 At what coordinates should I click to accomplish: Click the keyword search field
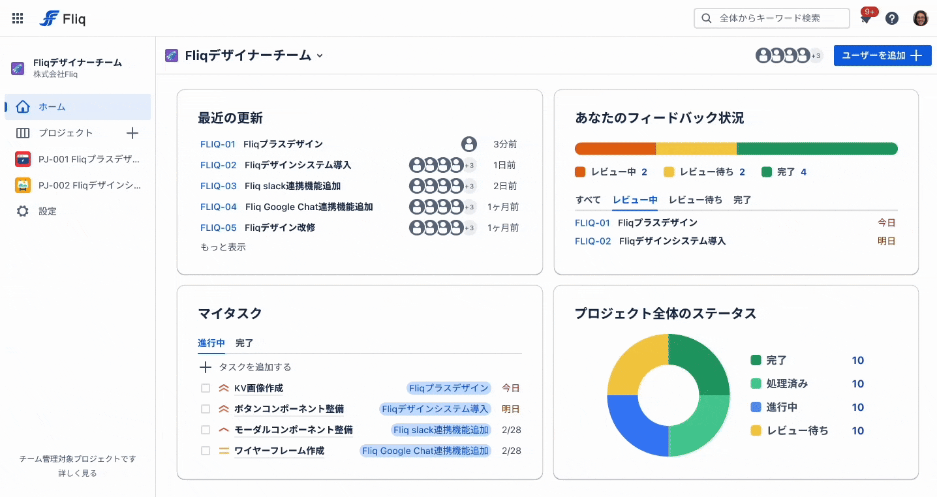[x=772, y=18]
